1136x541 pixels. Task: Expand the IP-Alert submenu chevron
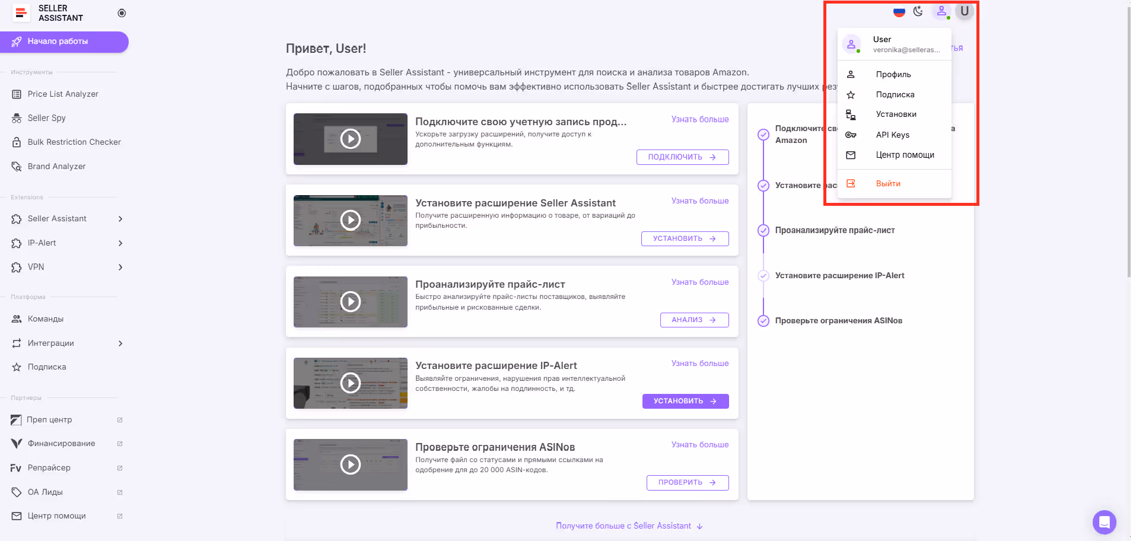tap(120, 243)
